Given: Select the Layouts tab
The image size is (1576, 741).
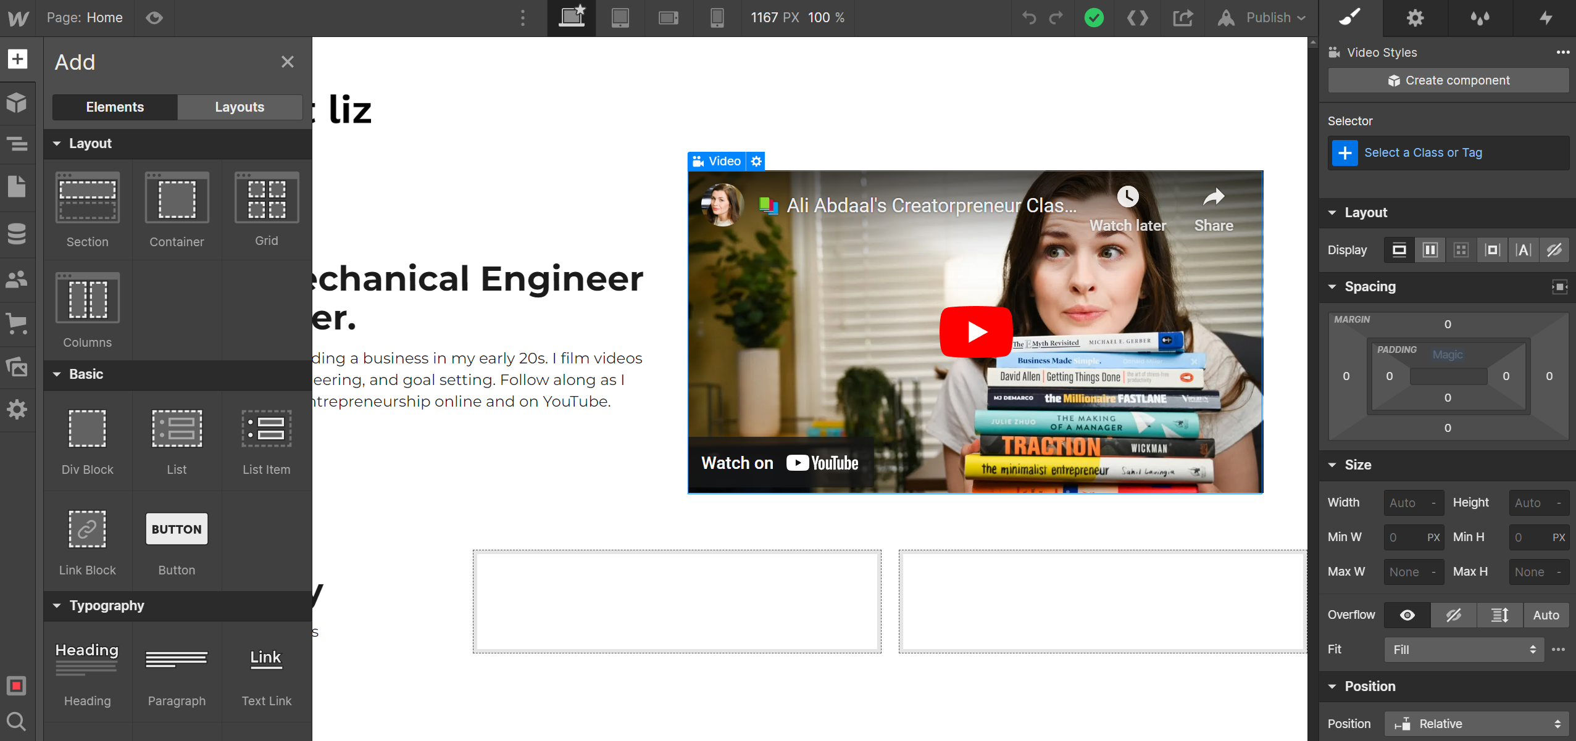Looking at the screenshot, I should click(x=240, y=107).
